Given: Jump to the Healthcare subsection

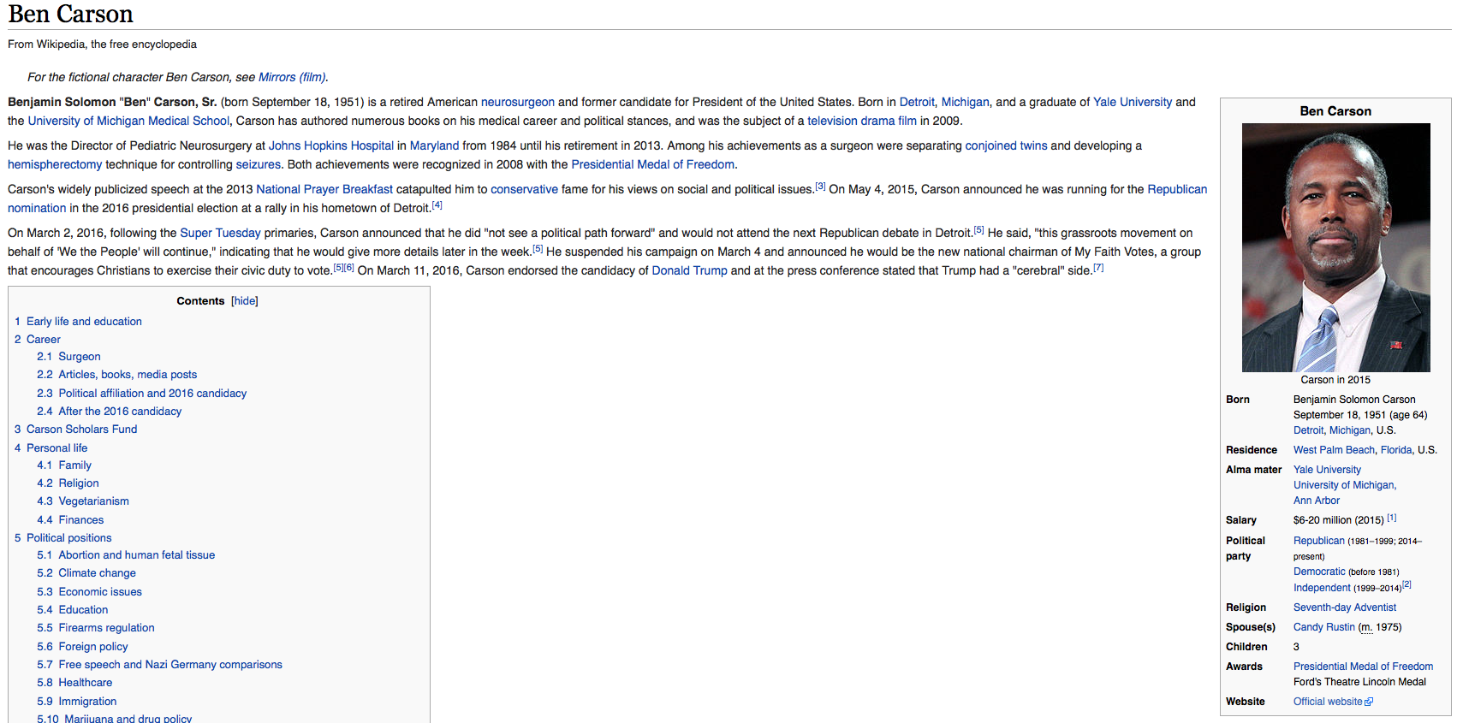Looking at the screenshot, I should tap(86, 683).
